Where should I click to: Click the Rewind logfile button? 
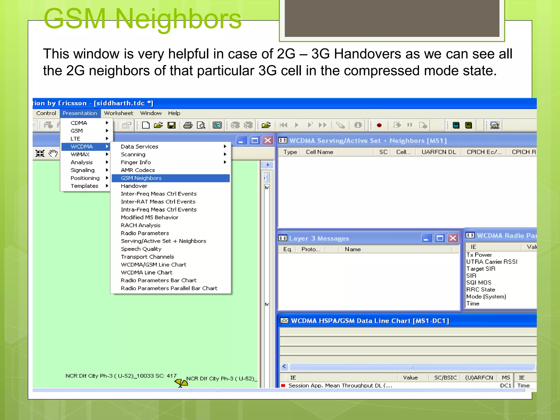(x=284, y=125)
